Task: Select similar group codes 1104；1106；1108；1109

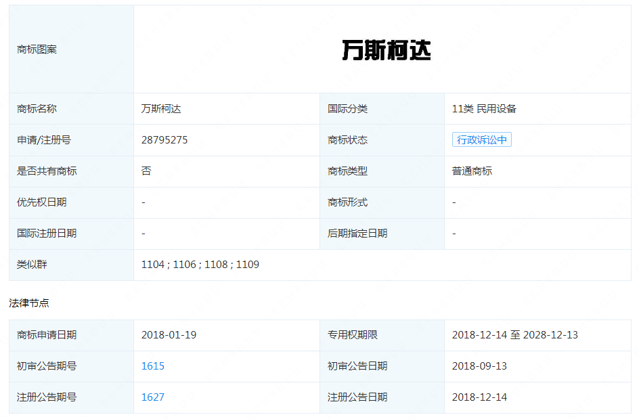Action: pyautogui.click(x=200, y=265)
